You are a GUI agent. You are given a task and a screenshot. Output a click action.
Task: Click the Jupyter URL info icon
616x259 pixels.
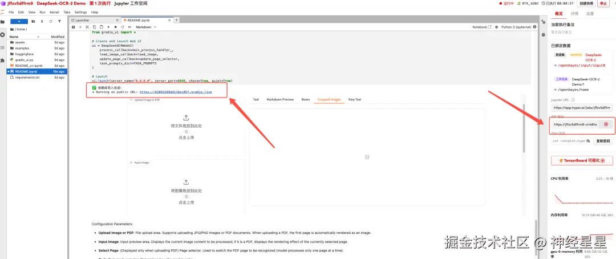pos(573,100)
